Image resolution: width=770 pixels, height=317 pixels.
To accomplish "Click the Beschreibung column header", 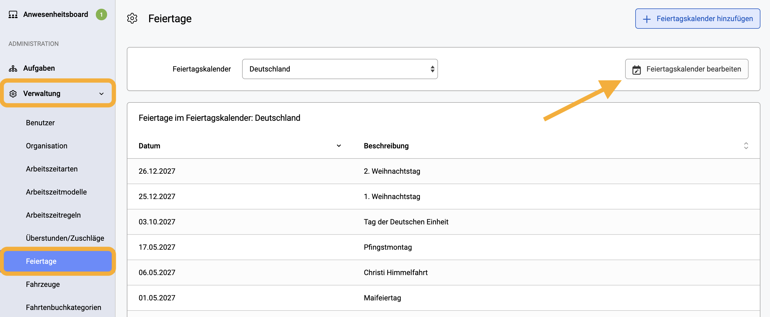I will point(386,146).
